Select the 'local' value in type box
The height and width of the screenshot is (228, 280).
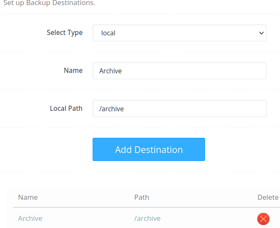109,33
